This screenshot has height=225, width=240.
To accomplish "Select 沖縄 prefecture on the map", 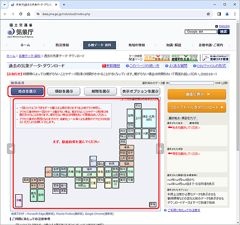I will [x=19, y=200].
